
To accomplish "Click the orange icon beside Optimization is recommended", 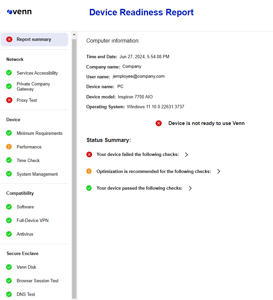I will 89,171.
